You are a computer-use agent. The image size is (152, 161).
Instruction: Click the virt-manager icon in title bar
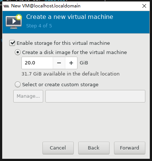coord(6,6)
